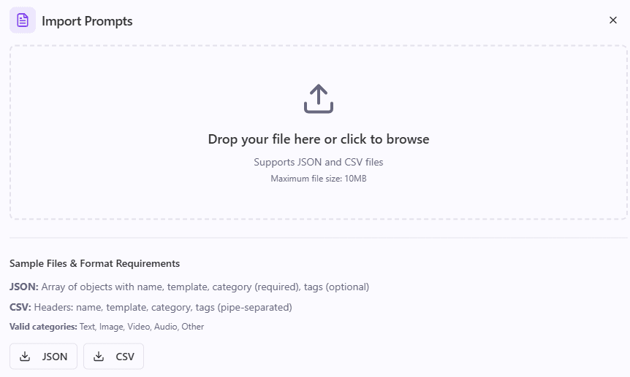The image size is (630, 377).
Task: Click the category list 'Text, Image, Video, Audio, Other'
Action: tap(142, 327)
